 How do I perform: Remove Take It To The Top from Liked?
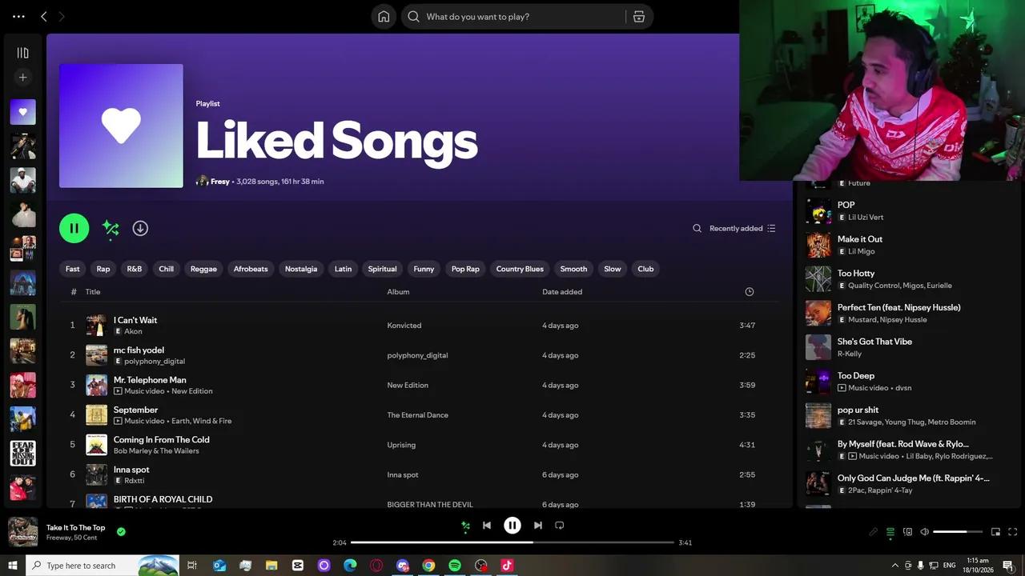point(121,531)
